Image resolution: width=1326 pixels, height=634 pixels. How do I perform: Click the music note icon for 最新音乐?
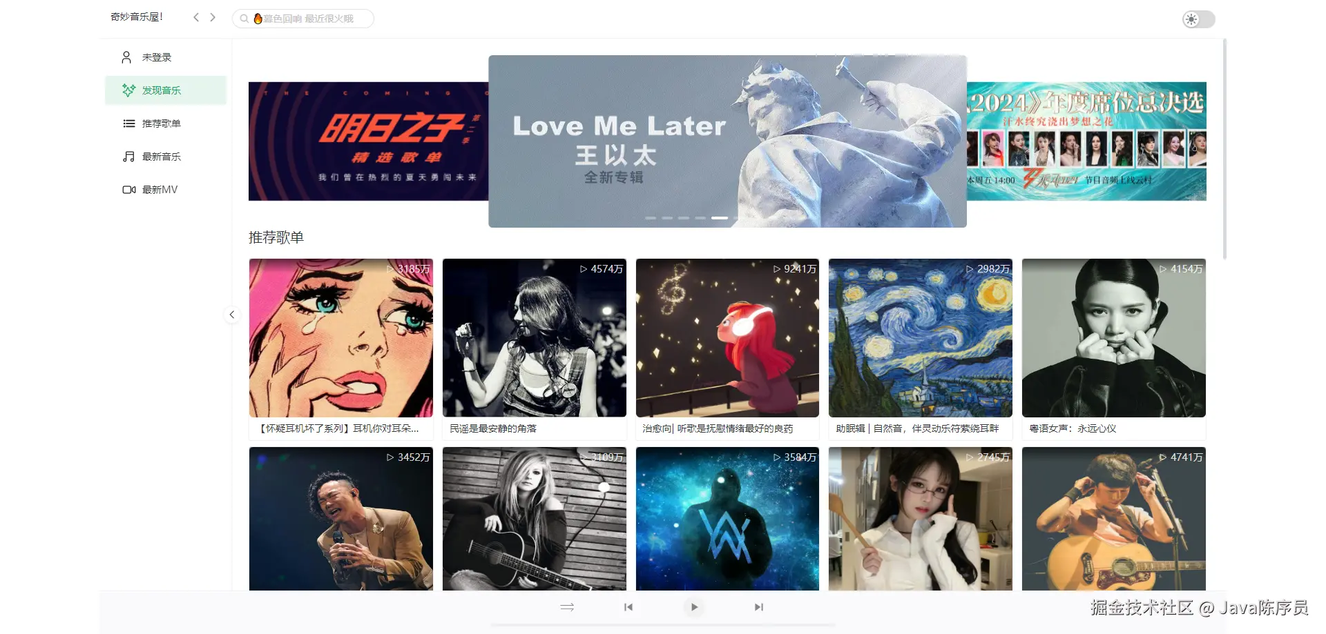point(128,157)
